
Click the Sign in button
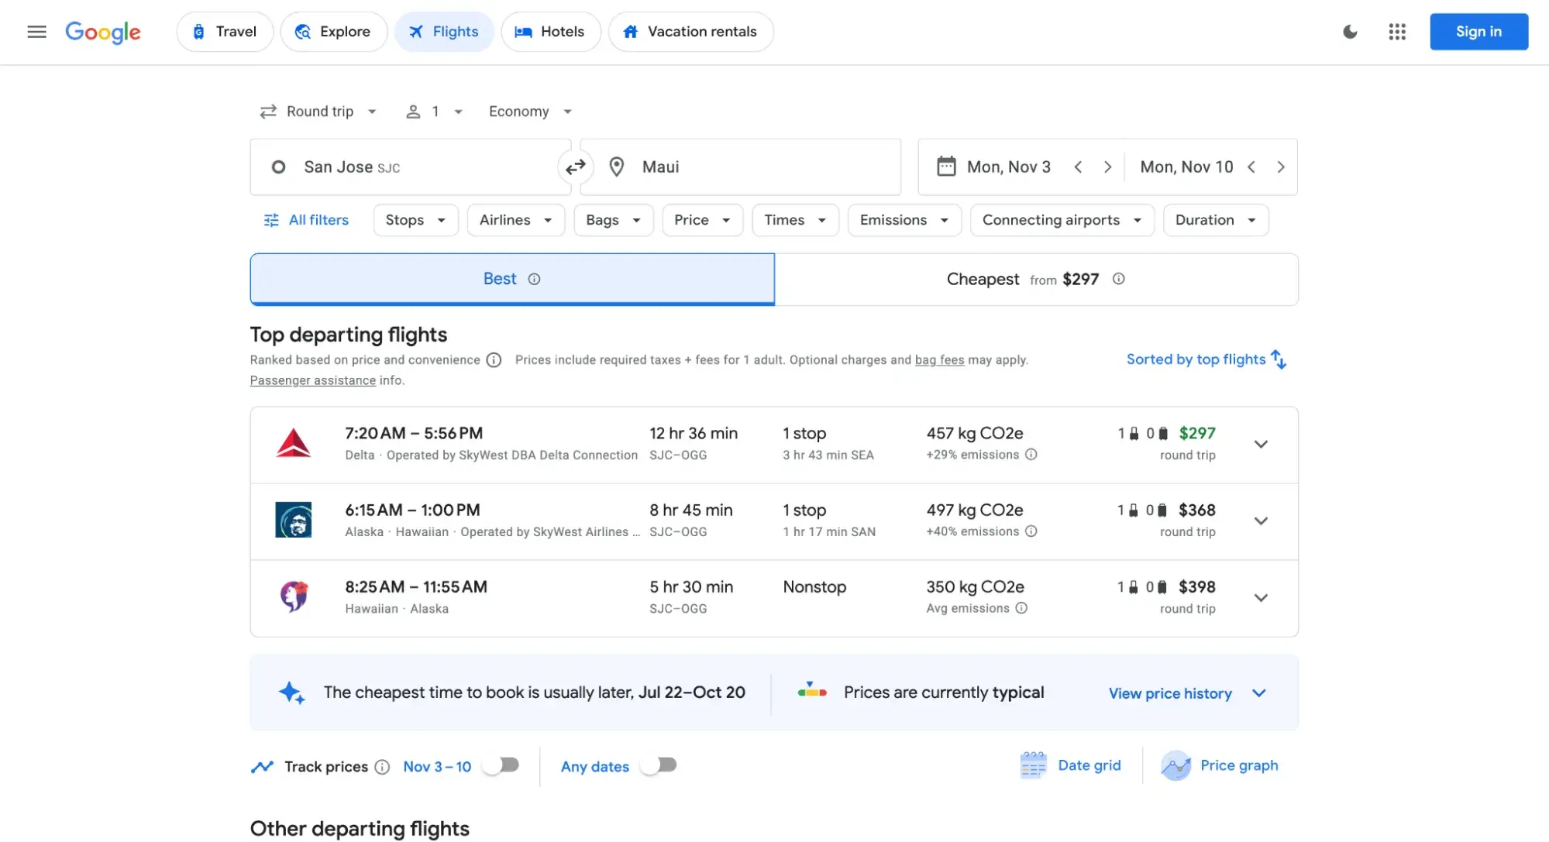click(x=1478, y=32)
